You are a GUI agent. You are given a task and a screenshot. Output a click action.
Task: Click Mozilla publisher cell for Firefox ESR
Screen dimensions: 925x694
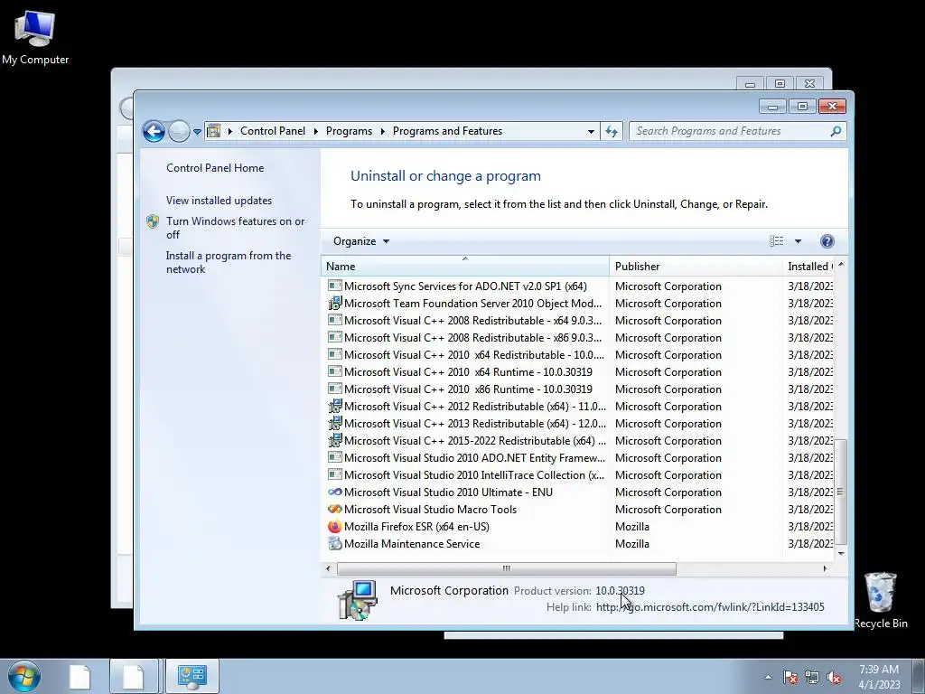click(631, 527)
